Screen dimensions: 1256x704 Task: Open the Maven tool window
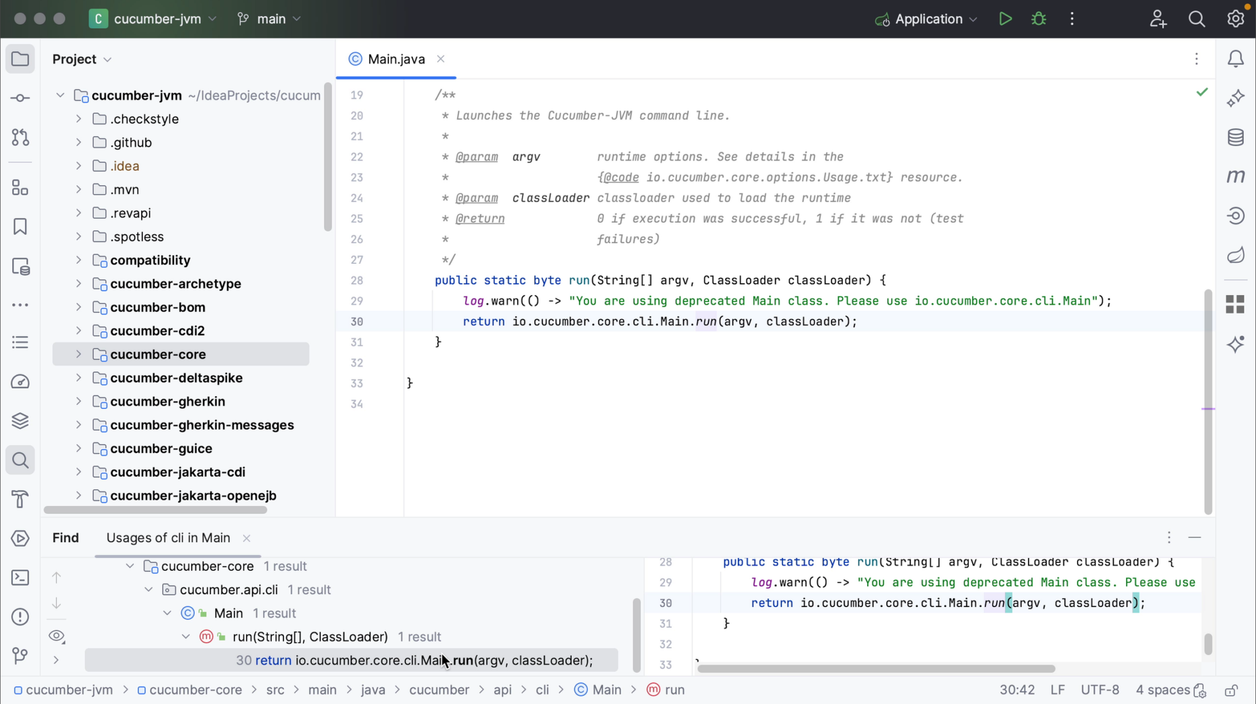[1235, 177]
